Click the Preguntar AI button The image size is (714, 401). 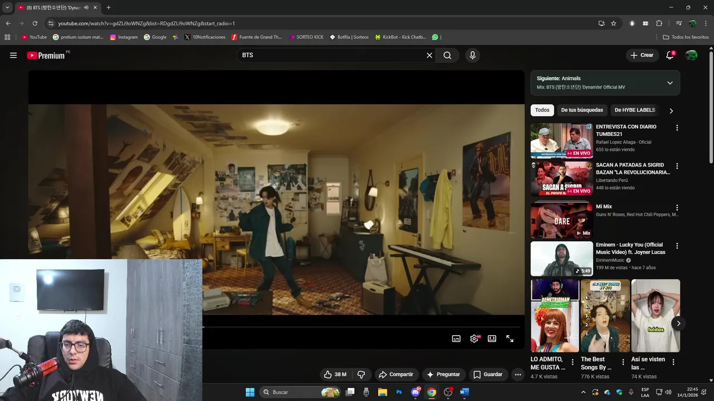[443, 374]
